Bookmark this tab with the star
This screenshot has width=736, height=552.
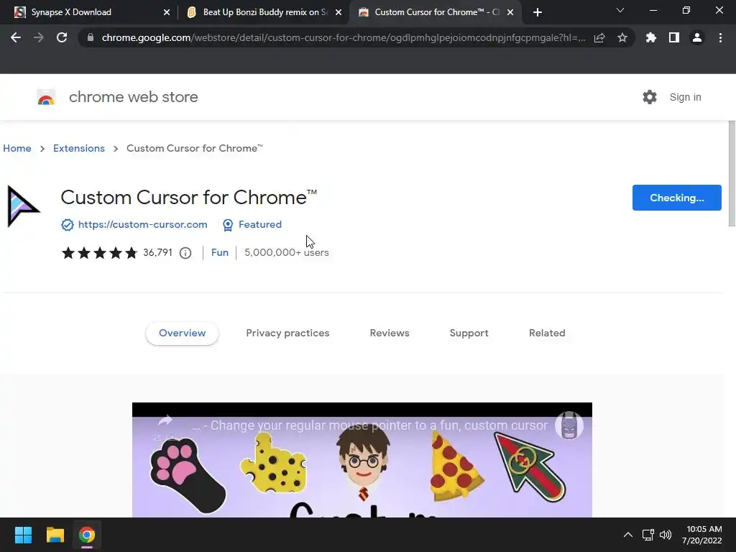click(x=622, y=37)
